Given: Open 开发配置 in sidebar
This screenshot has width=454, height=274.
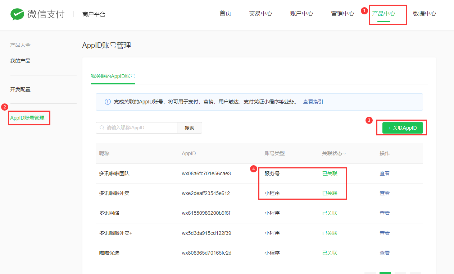Looking at the screenshot, I should click(x=20, y=89).
